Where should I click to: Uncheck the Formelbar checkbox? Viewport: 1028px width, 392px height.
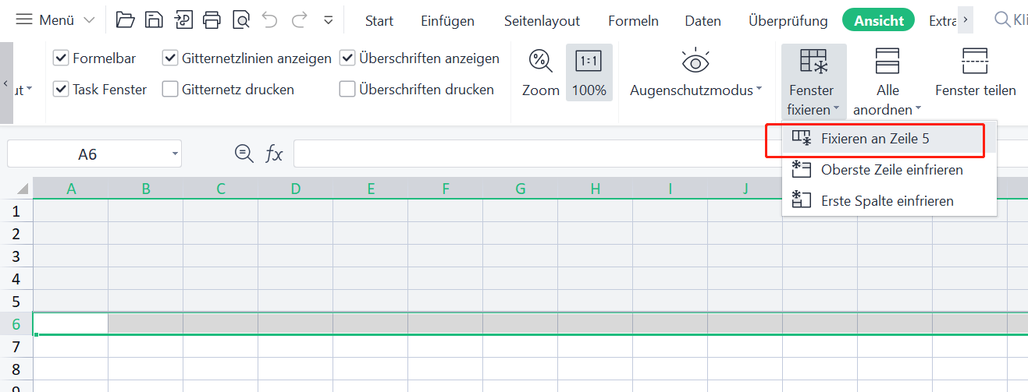coord(61,58)
